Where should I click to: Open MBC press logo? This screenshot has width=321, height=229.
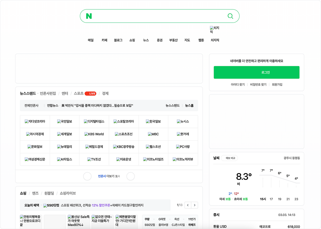153,134
